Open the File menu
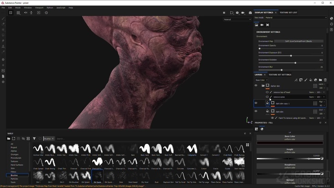 click(3, 8)
